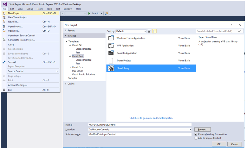Enable Add to Source Control checkbox
Viewport: 246px width, 149px height.
[x=196, y=138]
